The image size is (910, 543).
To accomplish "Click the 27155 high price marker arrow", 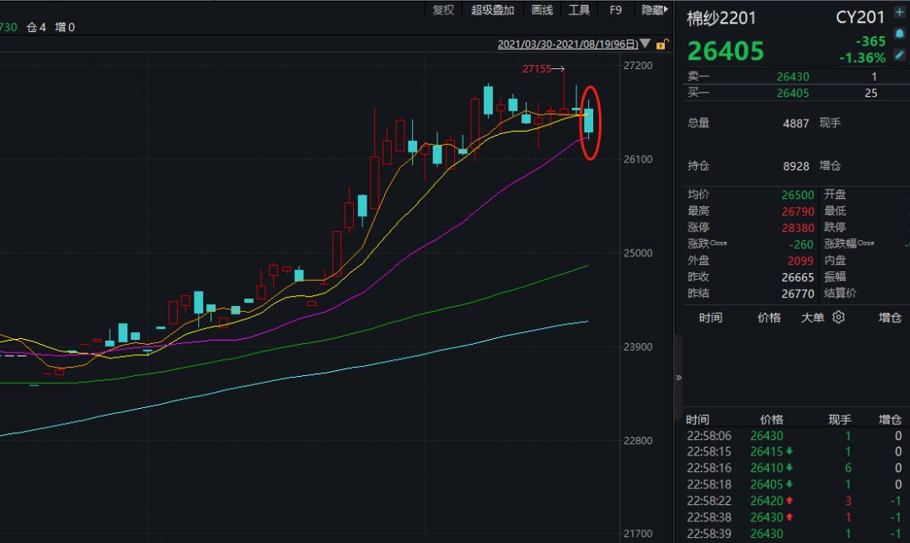I will tap(557, 69).
